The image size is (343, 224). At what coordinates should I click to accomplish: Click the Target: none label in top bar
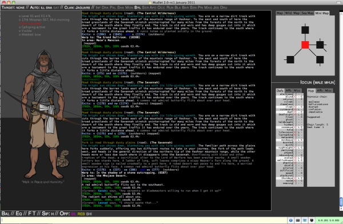click(x=13, y=7)
